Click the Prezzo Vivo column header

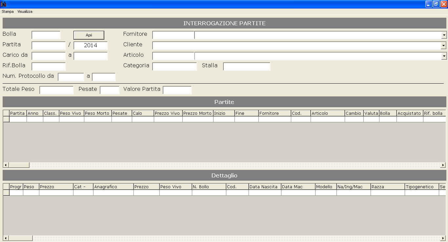pos(168,113)
